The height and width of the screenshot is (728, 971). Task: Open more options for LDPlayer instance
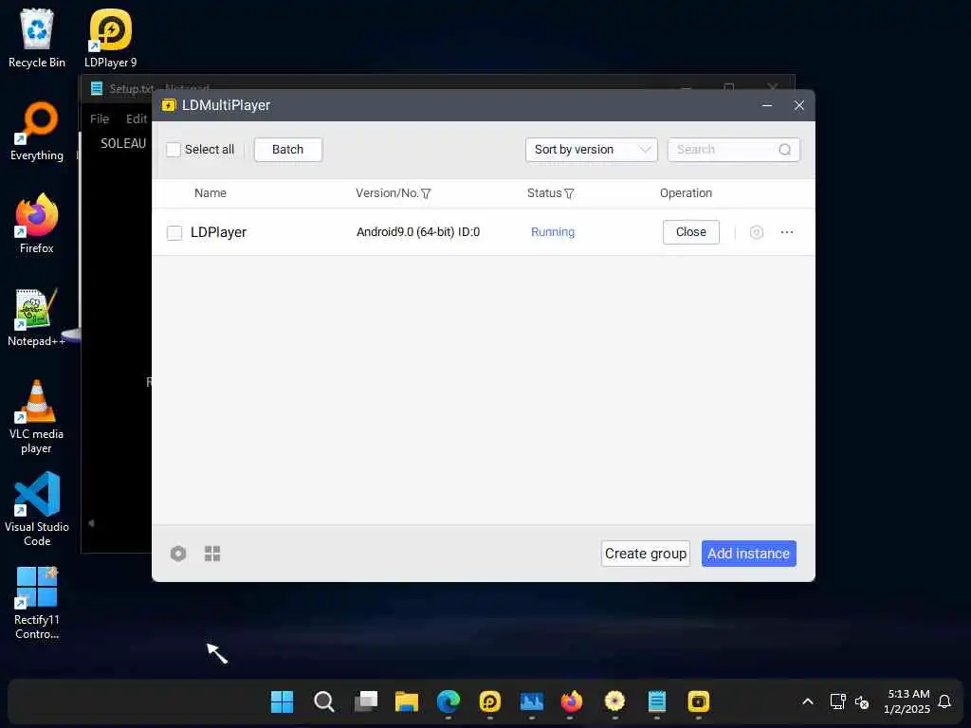tap(787, 232)
